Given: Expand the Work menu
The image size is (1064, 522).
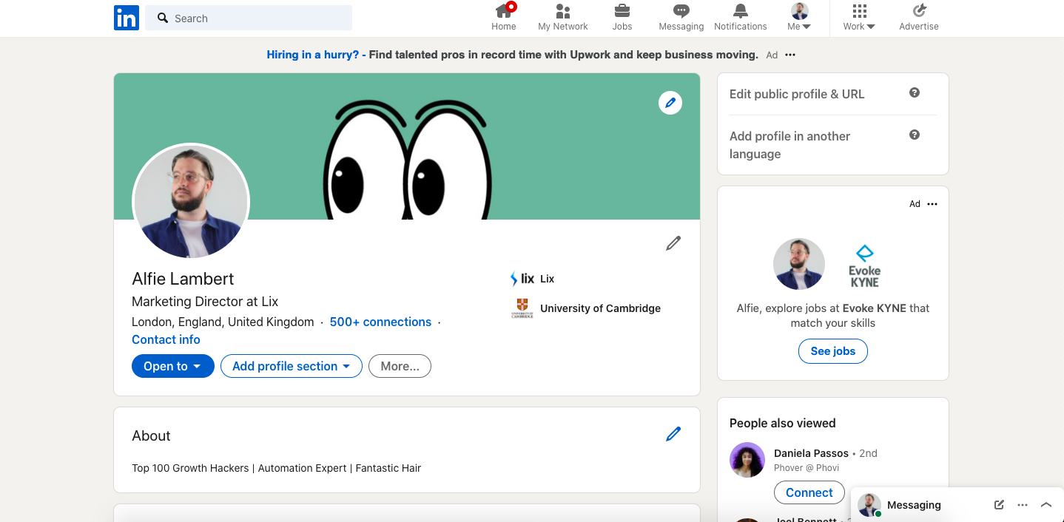Looking at the screenshot, I should [858, 16].
